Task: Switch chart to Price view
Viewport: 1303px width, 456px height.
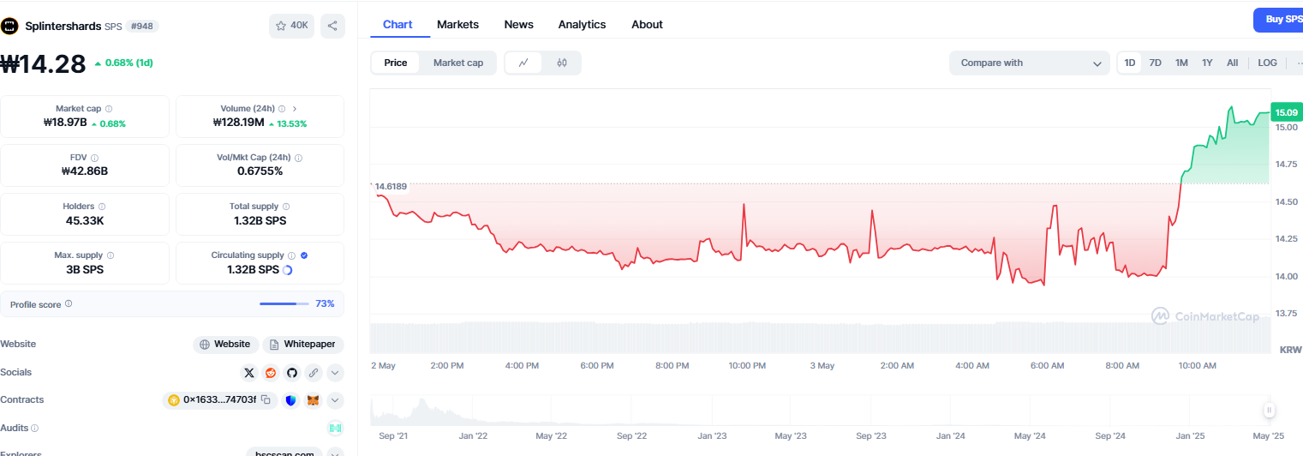Action: pyautogui.click(x=396, y=63)
